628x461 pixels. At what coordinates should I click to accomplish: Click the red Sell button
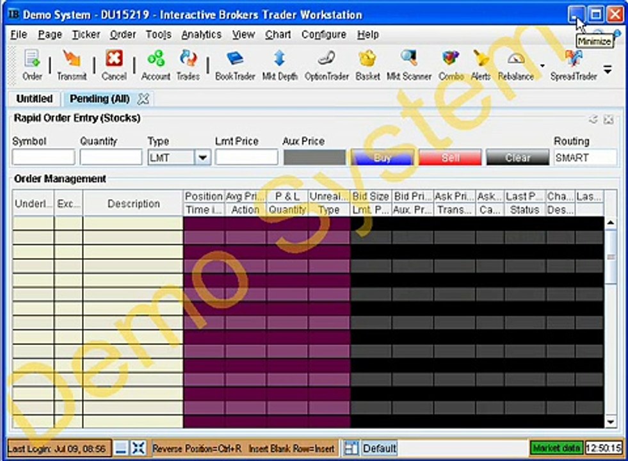450,158
